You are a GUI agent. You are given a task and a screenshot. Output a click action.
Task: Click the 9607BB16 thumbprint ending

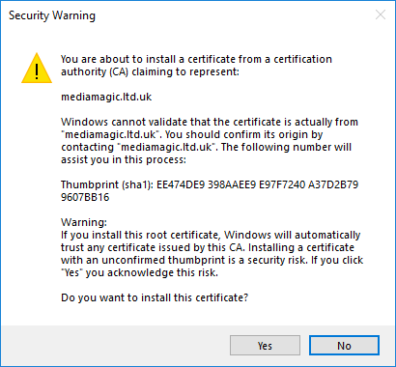tap(85, 197)
